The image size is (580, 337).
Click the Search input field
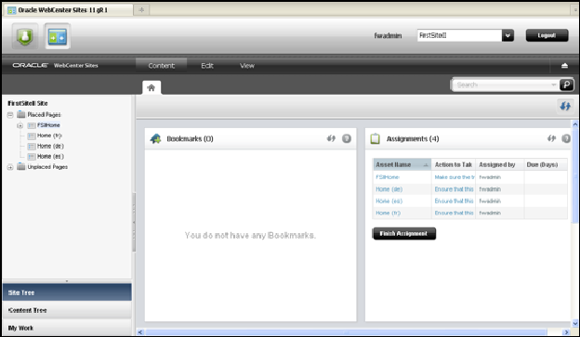[501, 84]
